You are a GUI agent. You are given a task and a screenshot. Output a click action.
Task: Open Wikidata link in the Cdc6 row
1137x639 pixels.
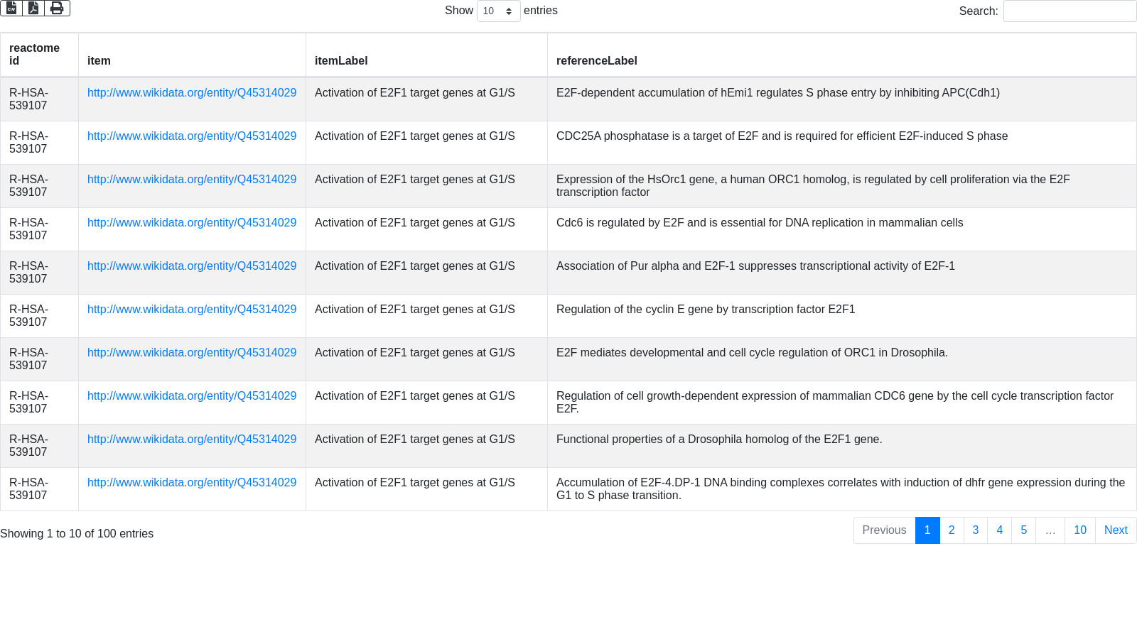coord(192,223)
